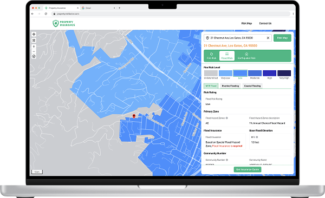Open the Riverine Flooding sub-tab
The width and height of the screenshot is (325, 198).
230,85
